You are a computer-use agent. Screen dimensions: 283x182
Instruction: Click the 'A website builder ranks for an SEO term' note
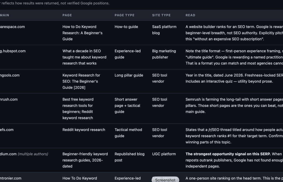[234, 33]
